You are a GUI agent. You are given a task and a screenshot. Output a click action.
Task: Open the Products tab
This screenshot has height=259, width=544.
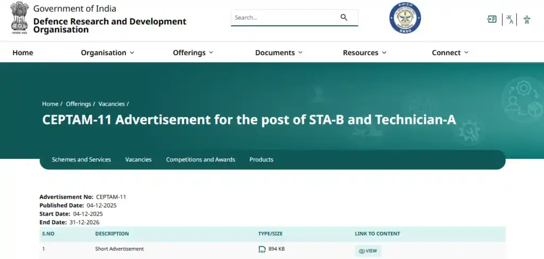tap(261, 159)
